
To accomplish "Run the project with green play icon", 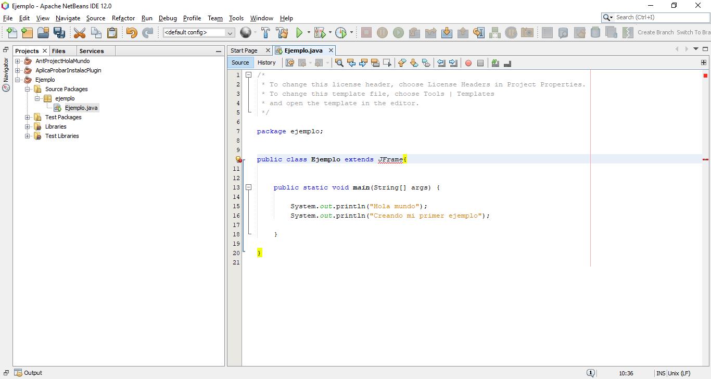I will point(299,33).
